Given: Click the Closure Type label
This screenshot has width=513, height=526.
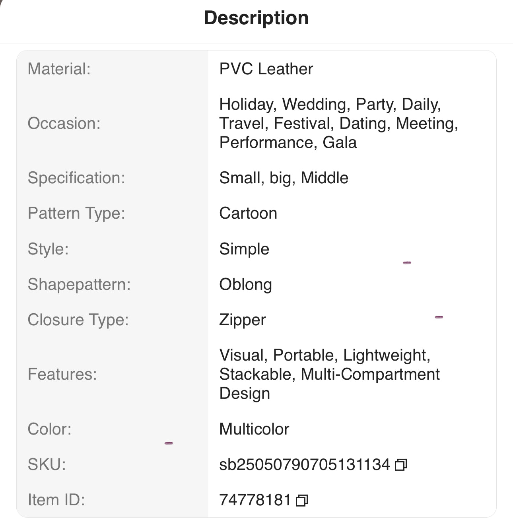Looking at the screenshot, I should click(x=78, y=320).
